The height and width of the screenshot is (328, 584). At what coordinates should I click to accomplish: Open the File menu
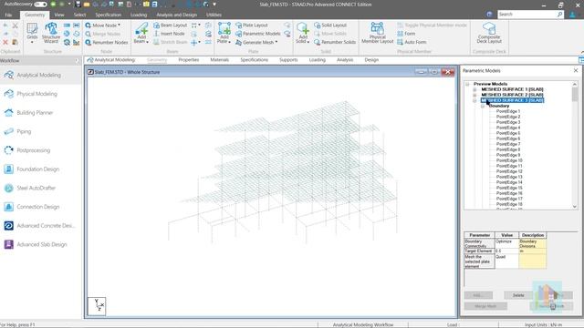(8, 15)
